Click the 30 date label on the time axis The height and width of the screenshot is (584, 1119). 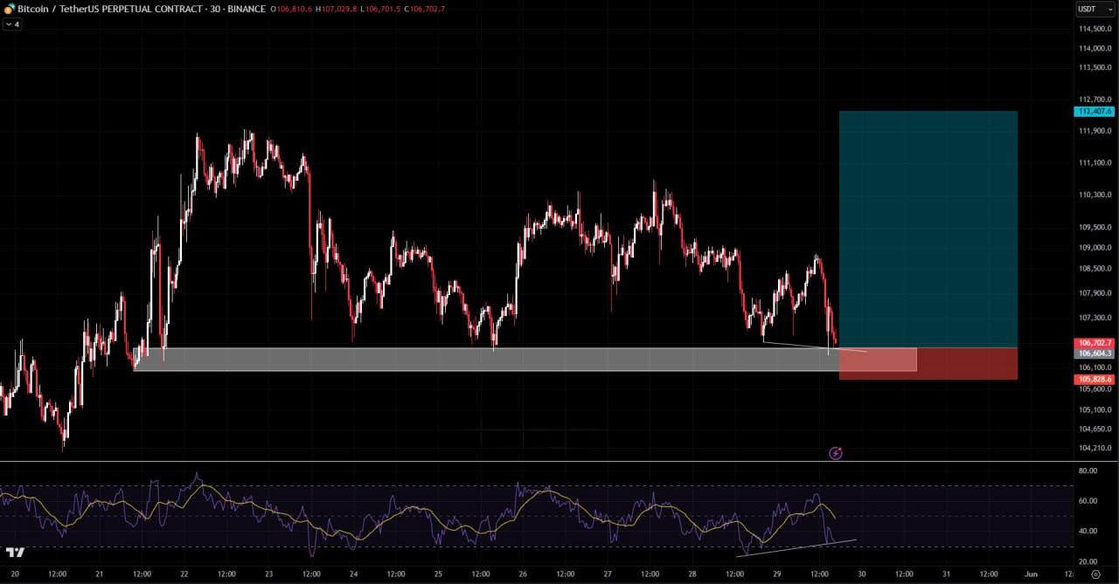(861, 574)
